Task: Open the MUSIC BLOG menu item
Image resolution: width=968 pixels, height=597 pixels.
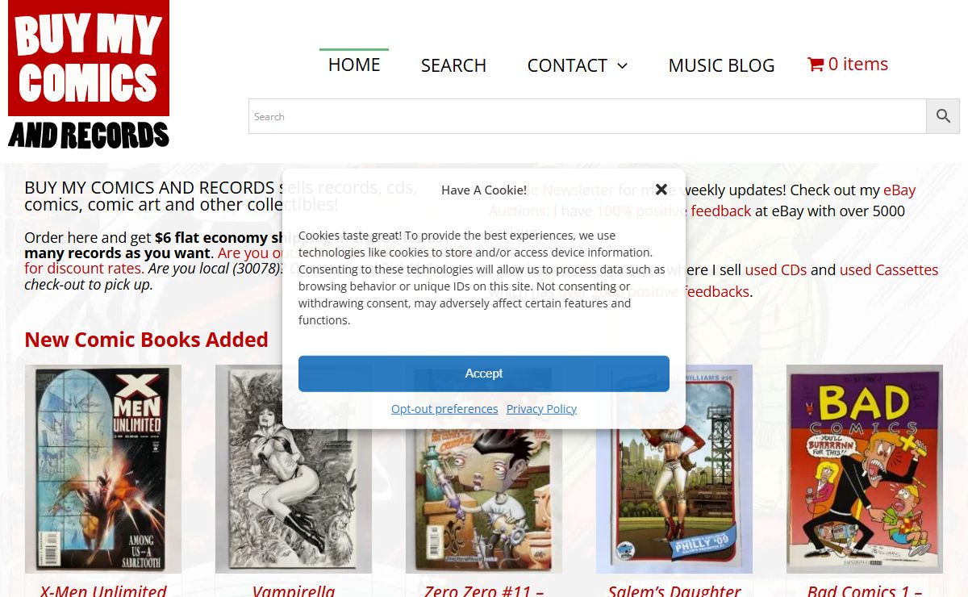Action: click(721, 65)
